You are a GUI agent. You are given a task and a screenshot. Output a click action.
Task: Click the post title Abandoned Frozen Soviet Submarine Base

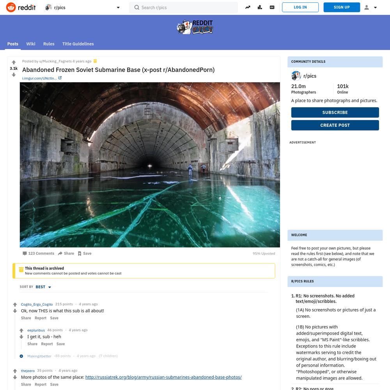(x=119, y=70)
